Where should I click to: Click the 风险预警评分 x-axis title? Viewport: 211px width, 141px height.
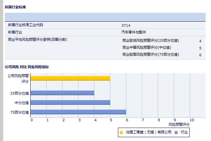179,124
